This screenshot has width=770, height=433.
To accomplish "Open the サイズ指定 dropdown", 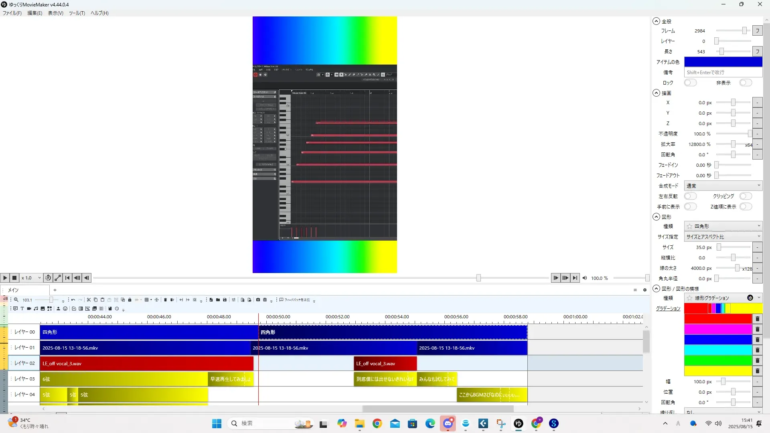I will pyautogui.click(x=723, y=237).
